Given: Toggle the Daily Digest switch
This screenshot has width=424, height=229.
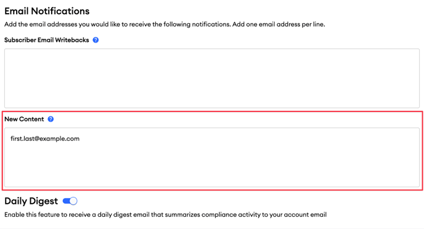Looking at the screenshot, I should coord(70,201).
